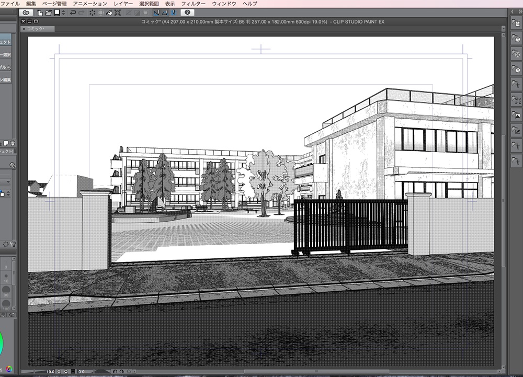Open CLIP STUDIO support help icon

187,13
